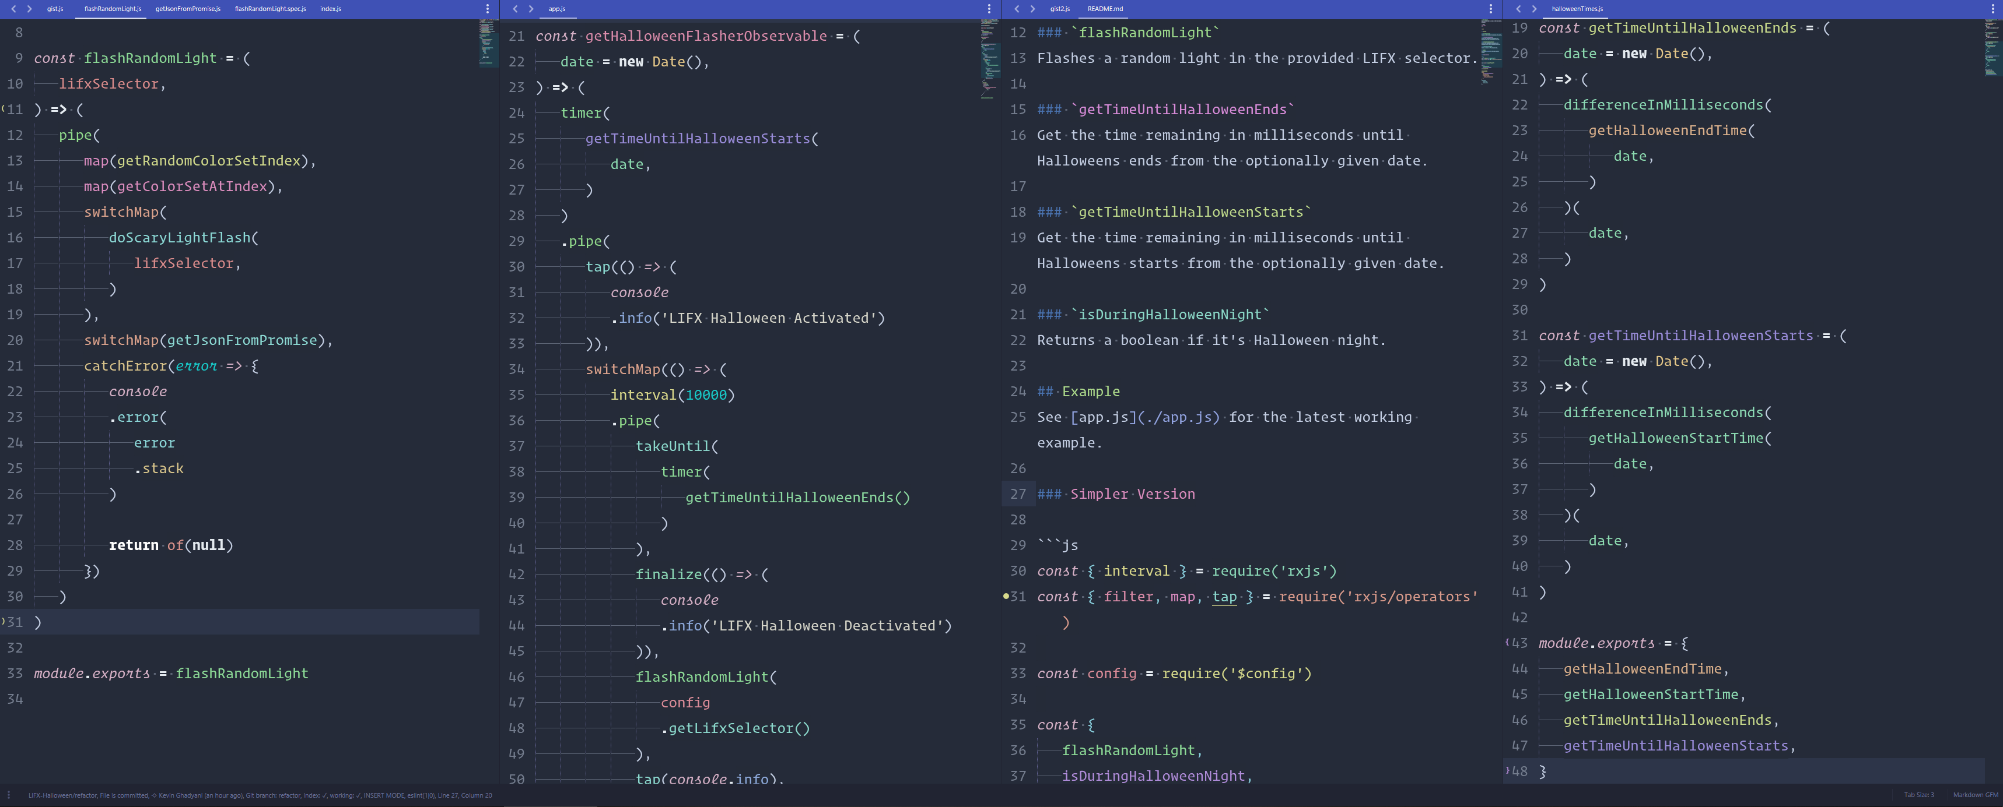The width and height of the screenshot is (2003, 807).
Task: Click fold marker at line 43 in halloweenTimes.js
Action: [x=1507, y=643]
